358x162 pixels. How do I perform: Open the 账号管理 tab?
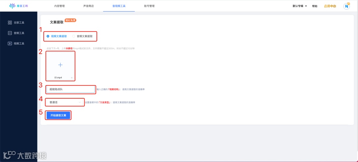point(149,6)
